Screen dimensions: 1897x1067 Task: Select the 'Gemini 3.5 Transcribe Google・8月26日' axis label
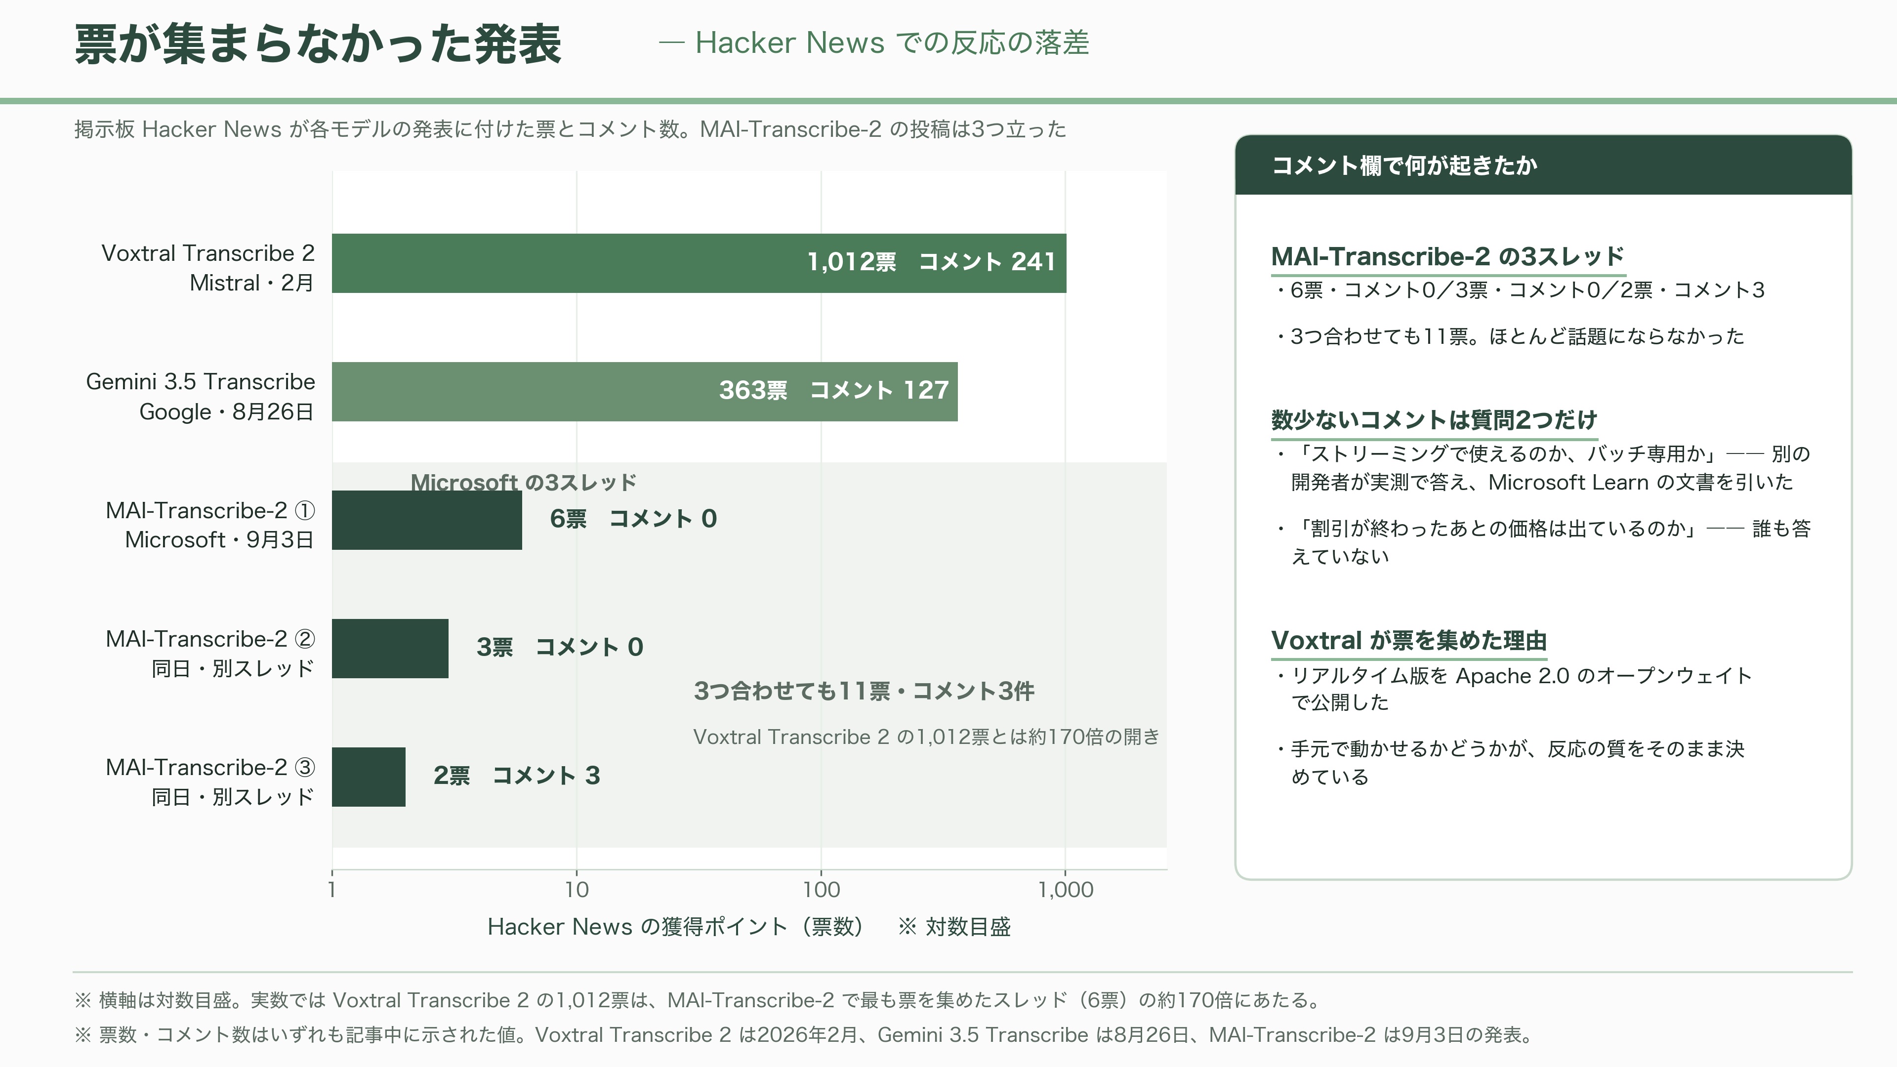(200, 396)
